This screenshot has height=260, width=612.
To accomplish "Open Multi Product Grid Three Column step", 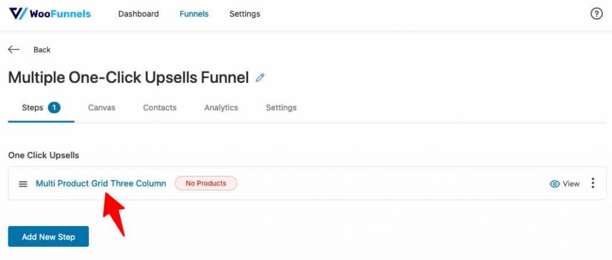I will (100, 183).
